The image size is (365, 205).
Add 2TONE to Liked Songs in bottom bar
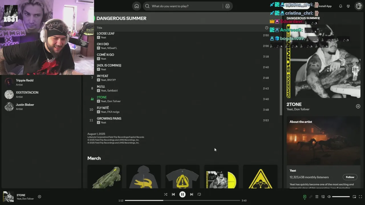39,196
